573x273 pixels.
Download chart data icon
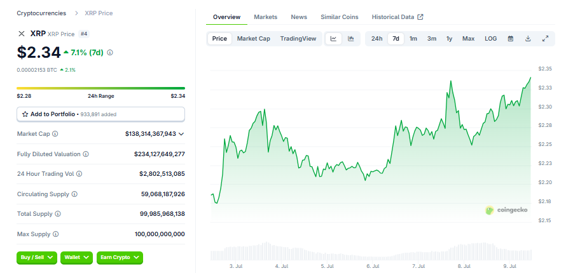pos(528,39)
